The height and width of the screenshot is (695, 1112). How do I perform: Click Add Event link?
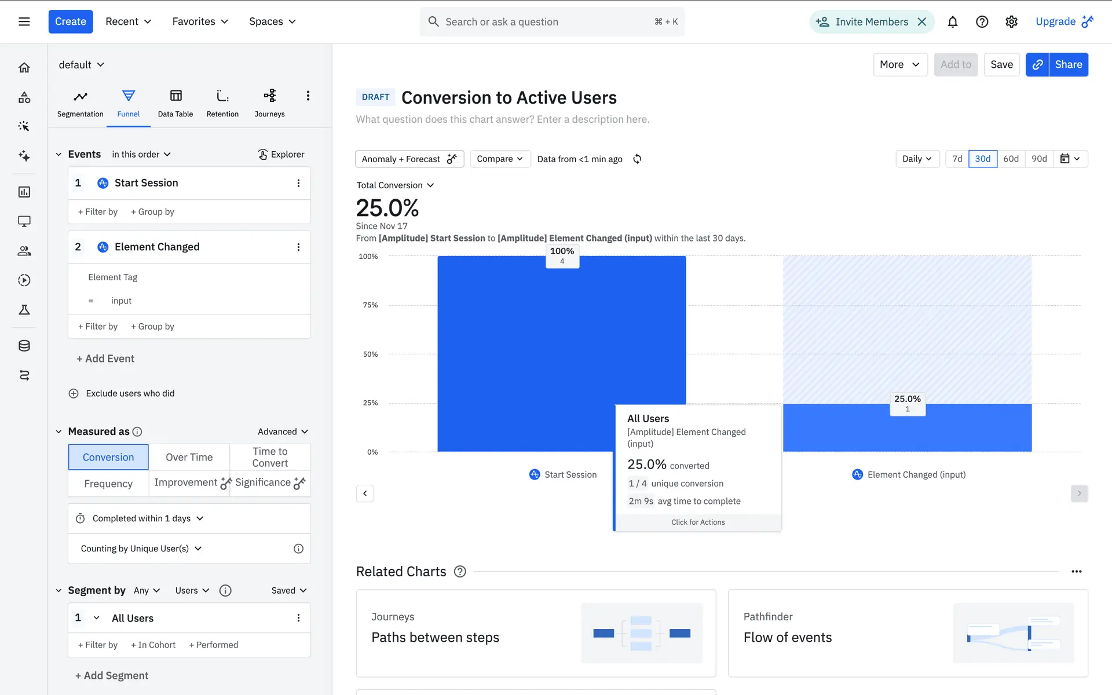pyautogui.click(x=105, y=359)
